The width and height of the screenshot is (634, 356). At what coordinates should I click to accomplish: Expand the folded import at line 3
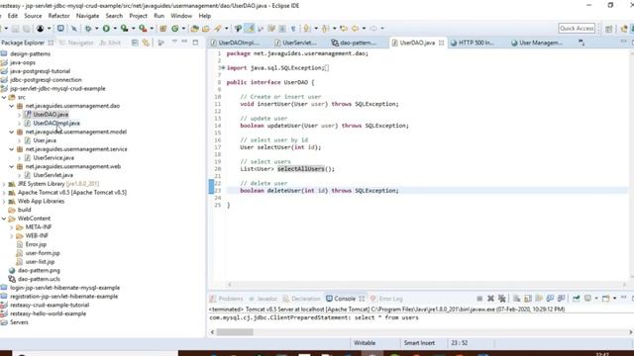pyautogui.click(x=223, y=68)
